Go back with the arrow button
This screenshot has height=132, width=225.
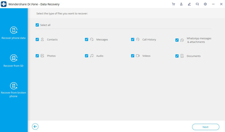(x=35, y=127)
